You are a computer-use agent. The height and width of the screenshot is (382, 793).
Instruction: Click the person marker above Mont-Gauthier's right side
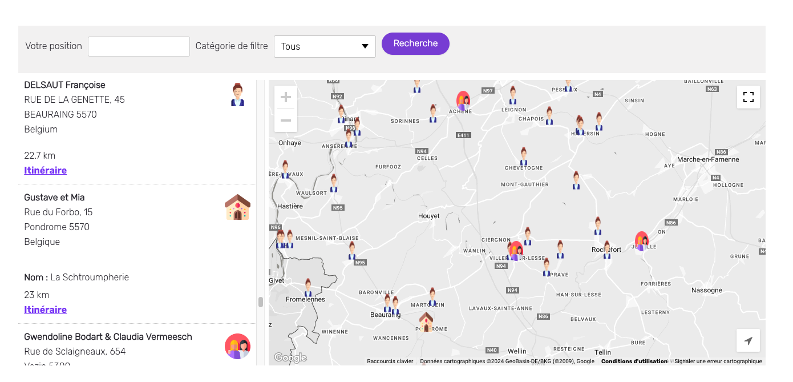pyautogui.click(x=576, y=180)
